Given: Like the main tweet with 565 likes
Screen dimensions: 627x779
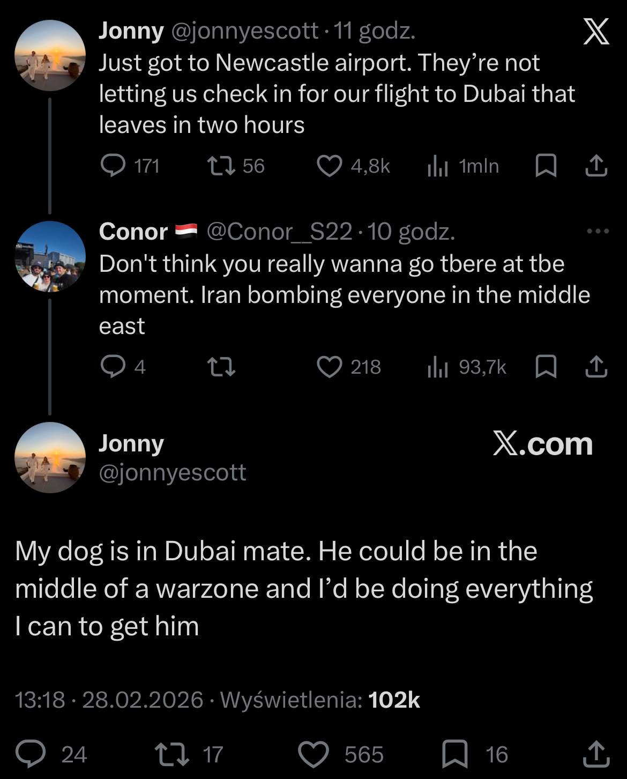Looking at the screenshot, I should pos(313,754).
